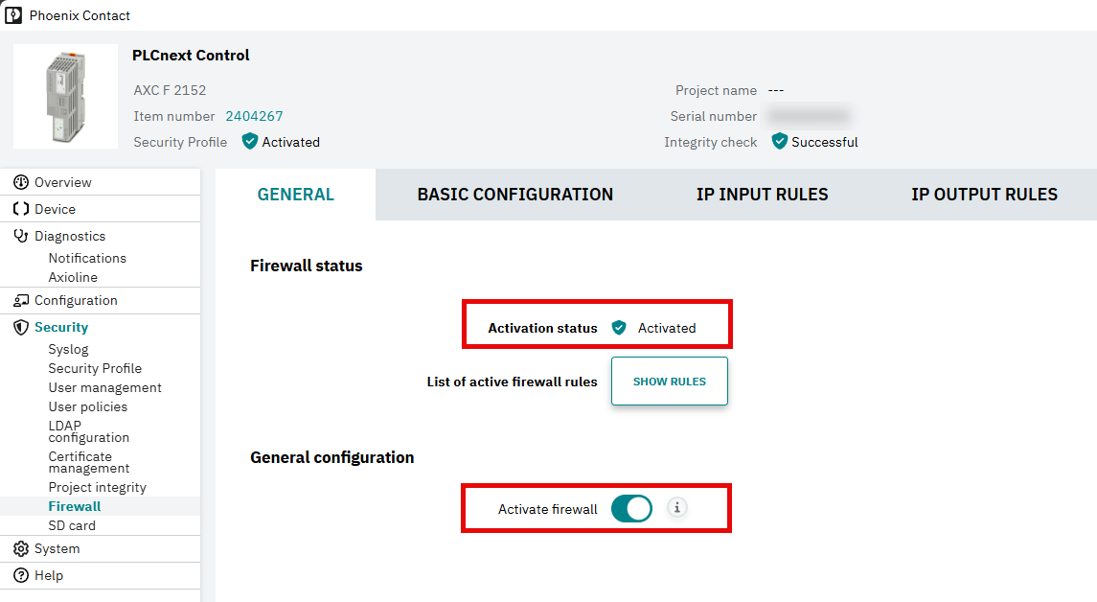Open the SD card page
The width and height of the screenshot is (1097, 602).
(72, 525)
